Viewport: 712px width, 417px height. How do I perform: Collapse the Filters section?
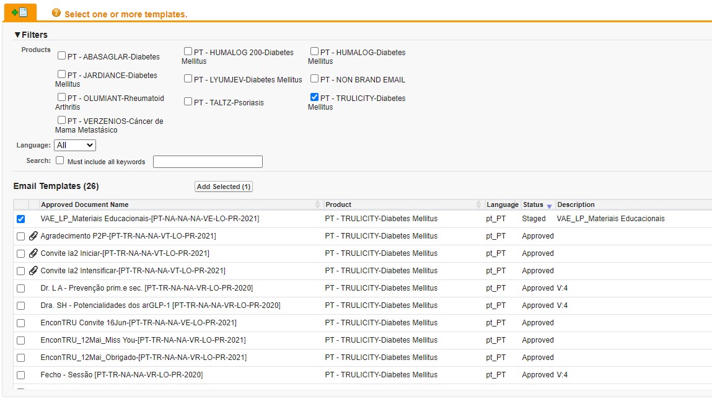(17, 35)
